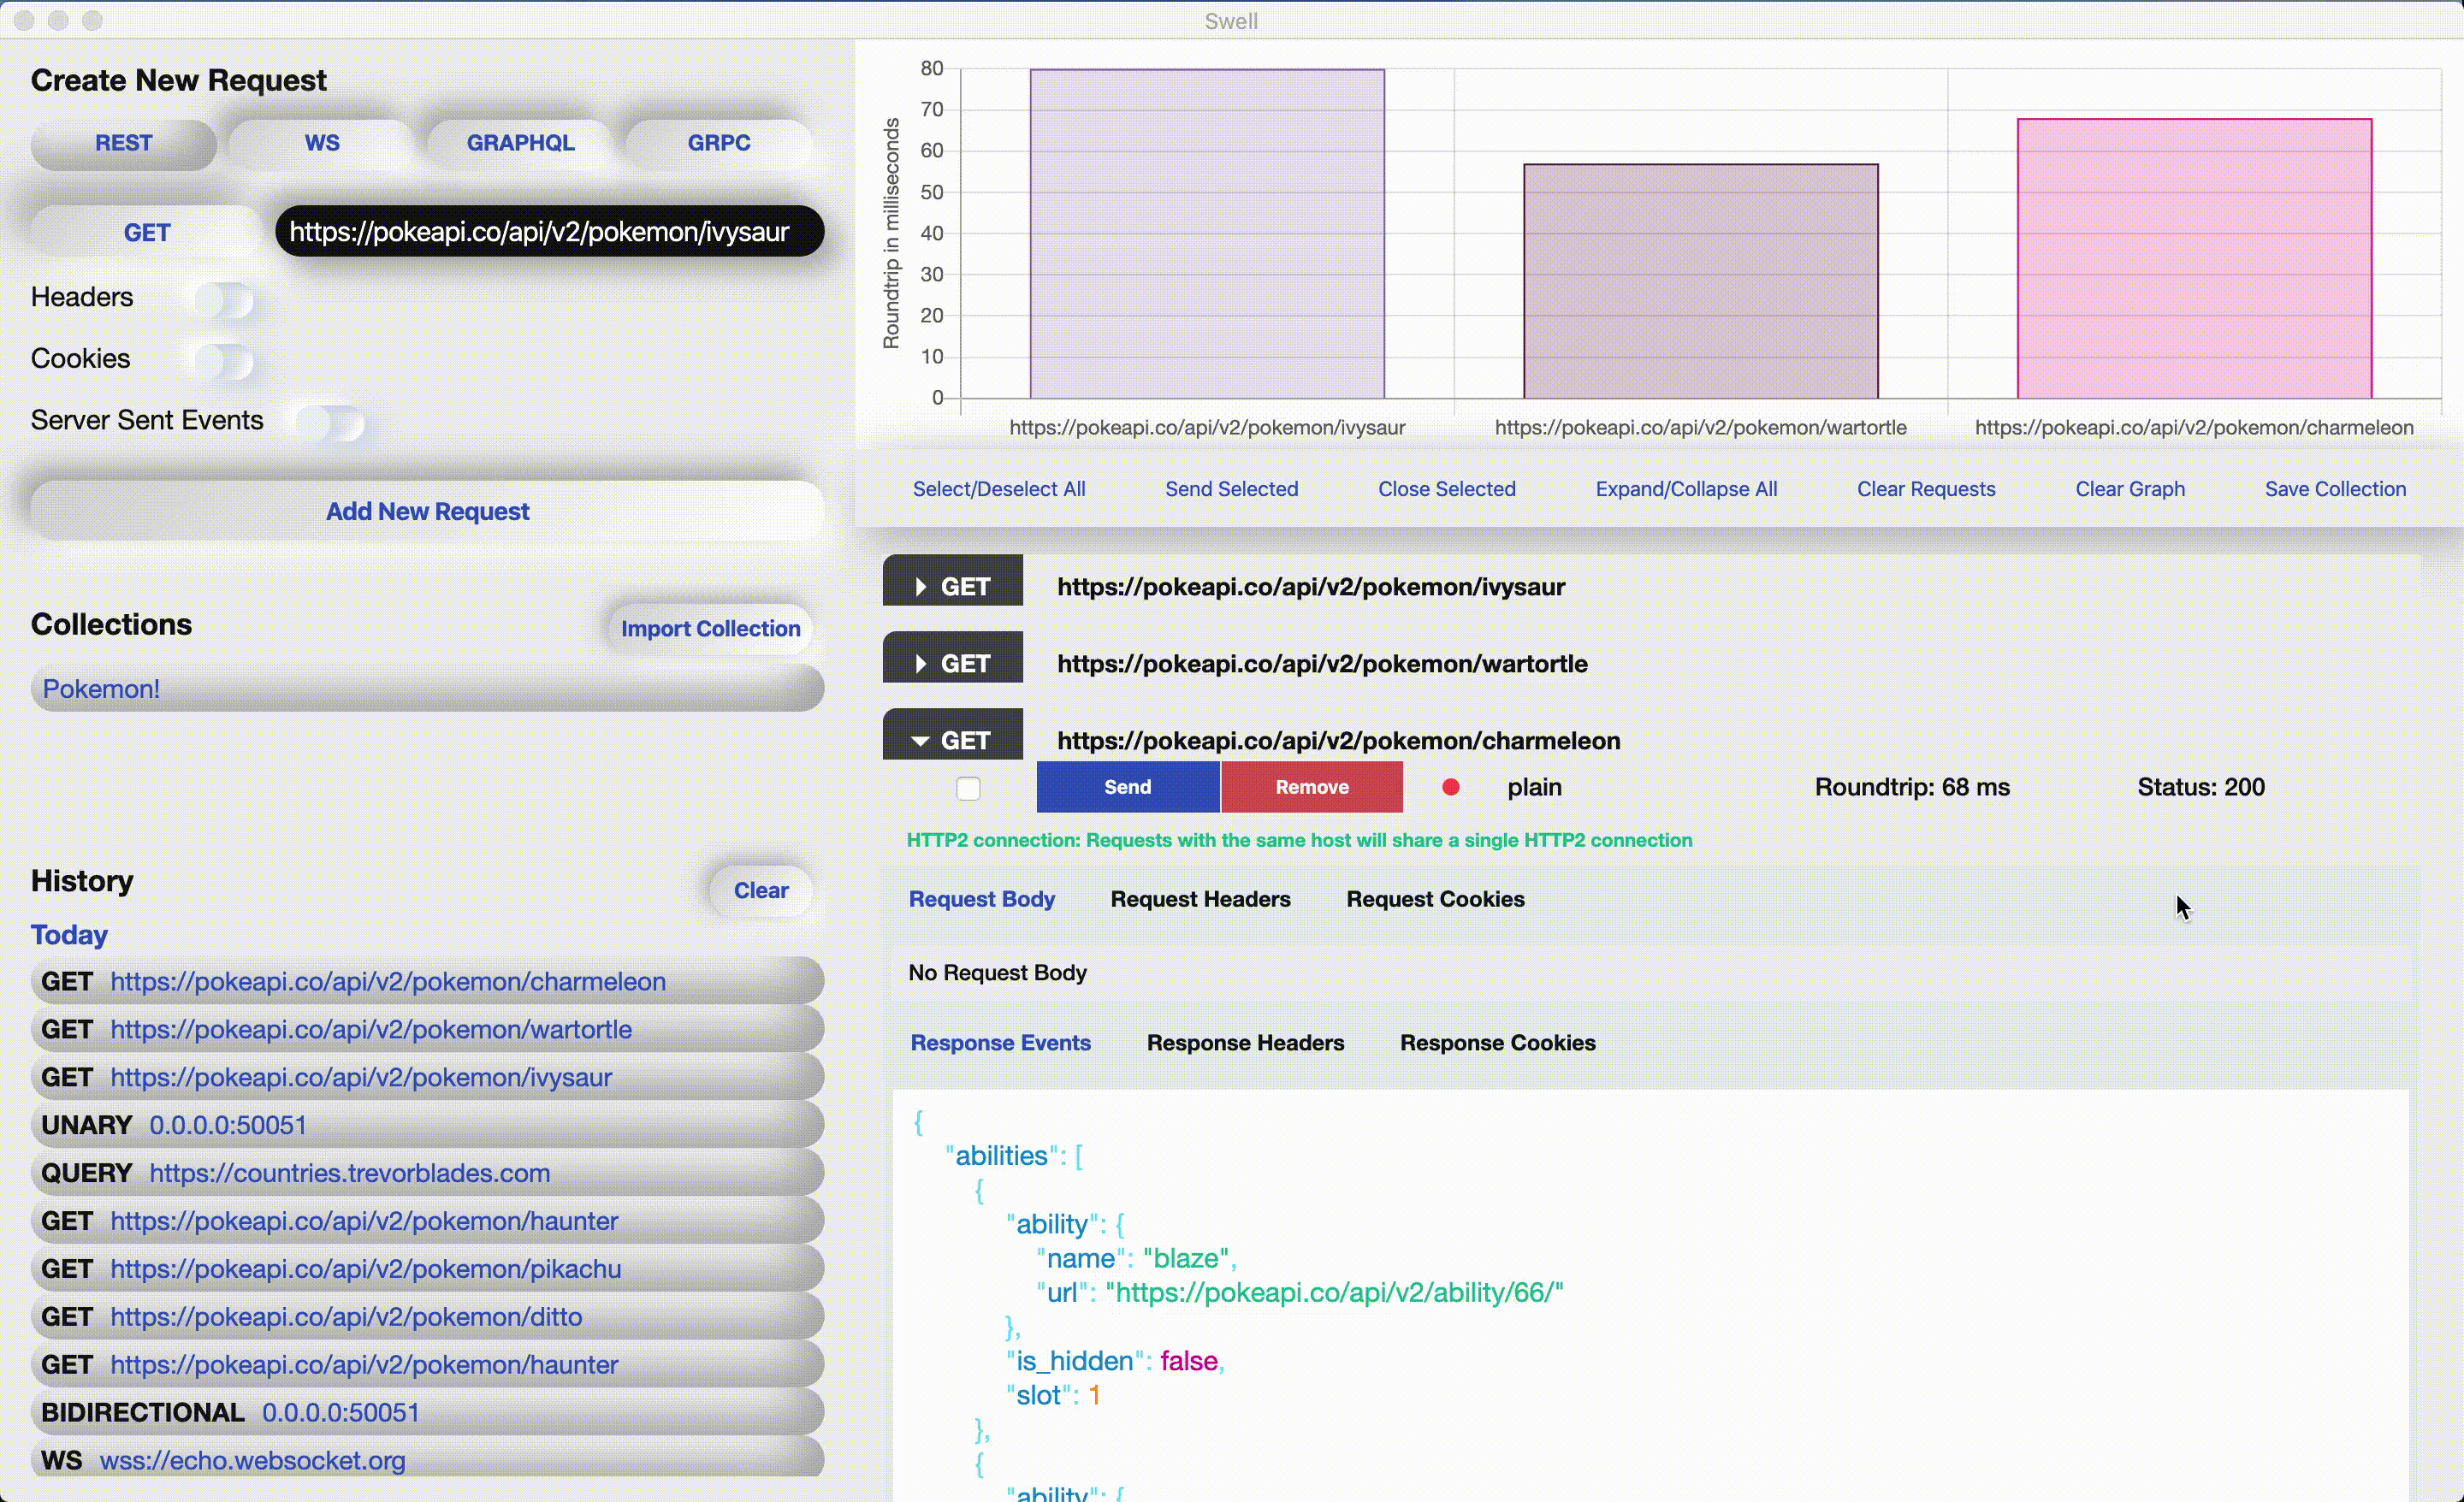This screenshot has height=1502, width=2464.
Task: Turn on Server Sent Events switch
Action: [332, 423]
